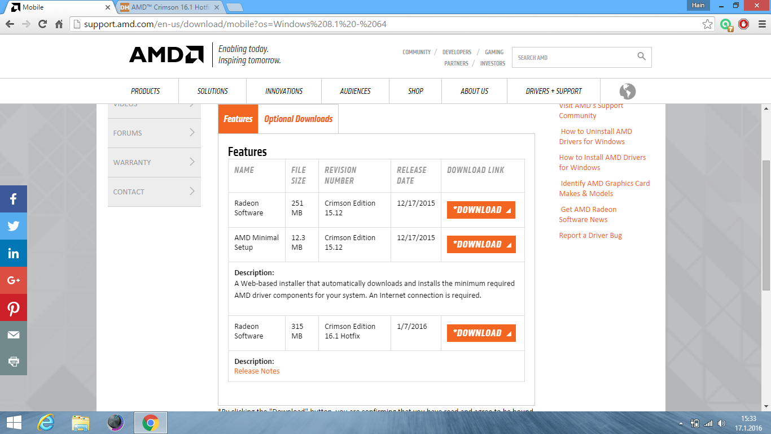
Task: Open the AUDIENCES menu
Action: tap(356, 91)
